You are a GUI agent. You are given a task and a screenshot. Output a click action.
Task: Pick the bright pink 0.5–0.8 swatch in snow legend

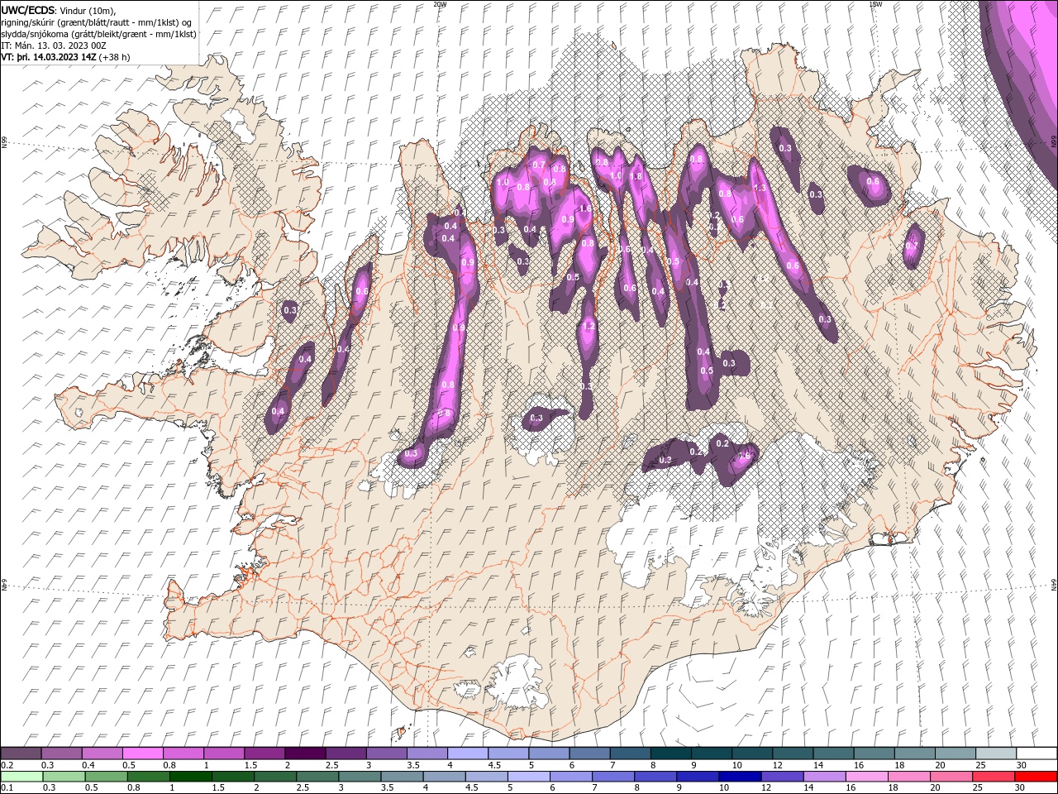[x=142, y=753]
